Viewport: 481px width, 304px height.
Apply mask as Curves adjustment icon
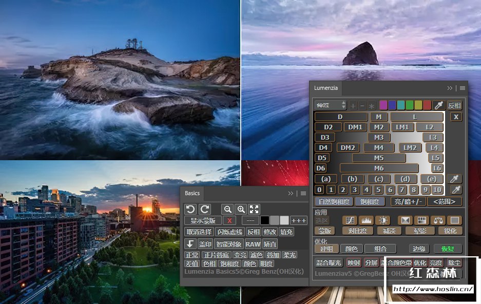(350, 220)
